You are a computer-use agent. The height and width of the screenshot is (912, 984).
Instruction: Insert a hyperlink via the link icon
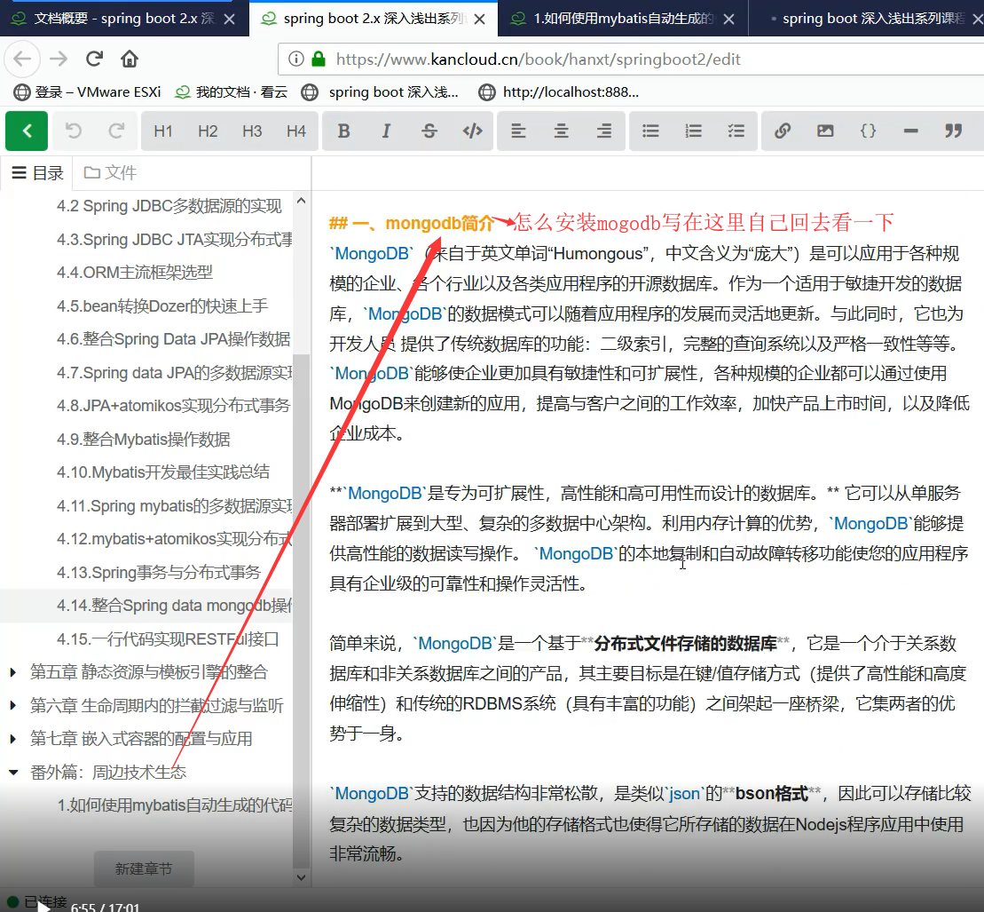click(x=783, y=131)
